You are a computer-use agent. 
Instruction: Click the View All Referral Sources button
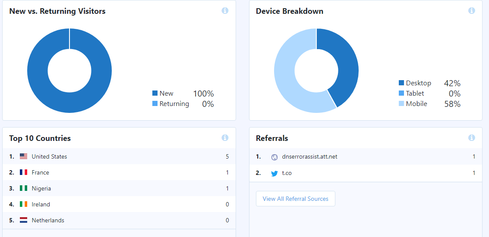(295, 199)
